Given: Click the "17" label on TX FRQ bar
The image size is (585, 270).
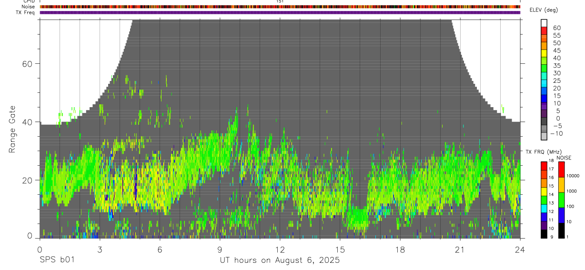Looking at the screenshot, I should [x=552, y=169].
